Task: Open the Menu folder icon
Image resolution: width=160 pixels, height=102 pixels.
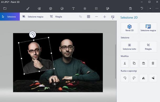Action: point(5,9)
